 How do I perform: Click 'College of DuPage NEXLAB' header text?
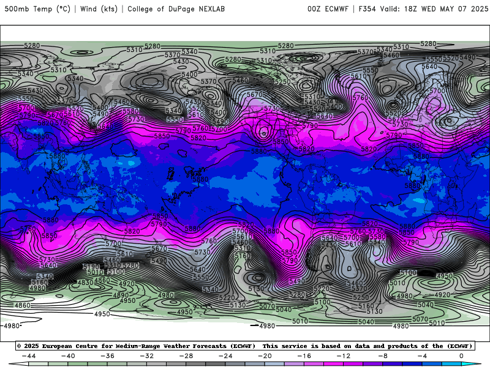(x=176, y=9)
